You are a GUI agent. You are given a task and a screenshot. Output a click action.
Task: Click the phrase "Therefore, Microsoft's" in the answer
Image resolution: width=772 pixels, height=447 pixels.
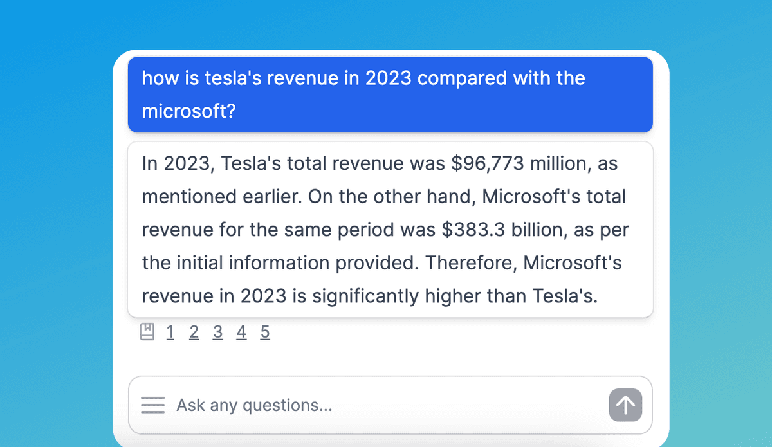point(524,263)
